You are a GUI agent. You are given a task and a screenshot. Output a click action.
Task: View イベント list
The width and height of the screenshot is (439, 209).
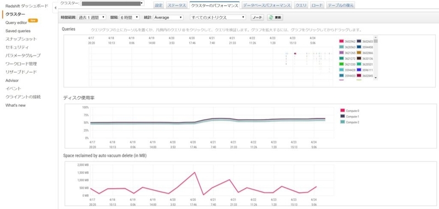13,89
